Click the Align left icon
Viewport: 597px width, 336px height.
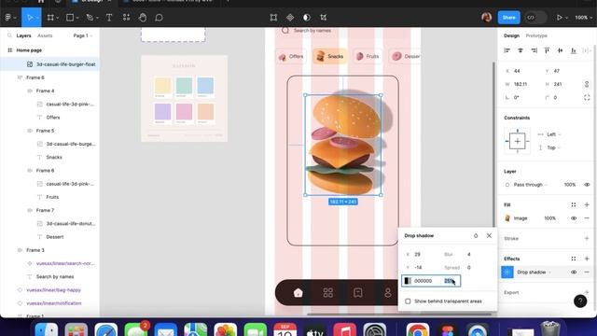(507, 50)
